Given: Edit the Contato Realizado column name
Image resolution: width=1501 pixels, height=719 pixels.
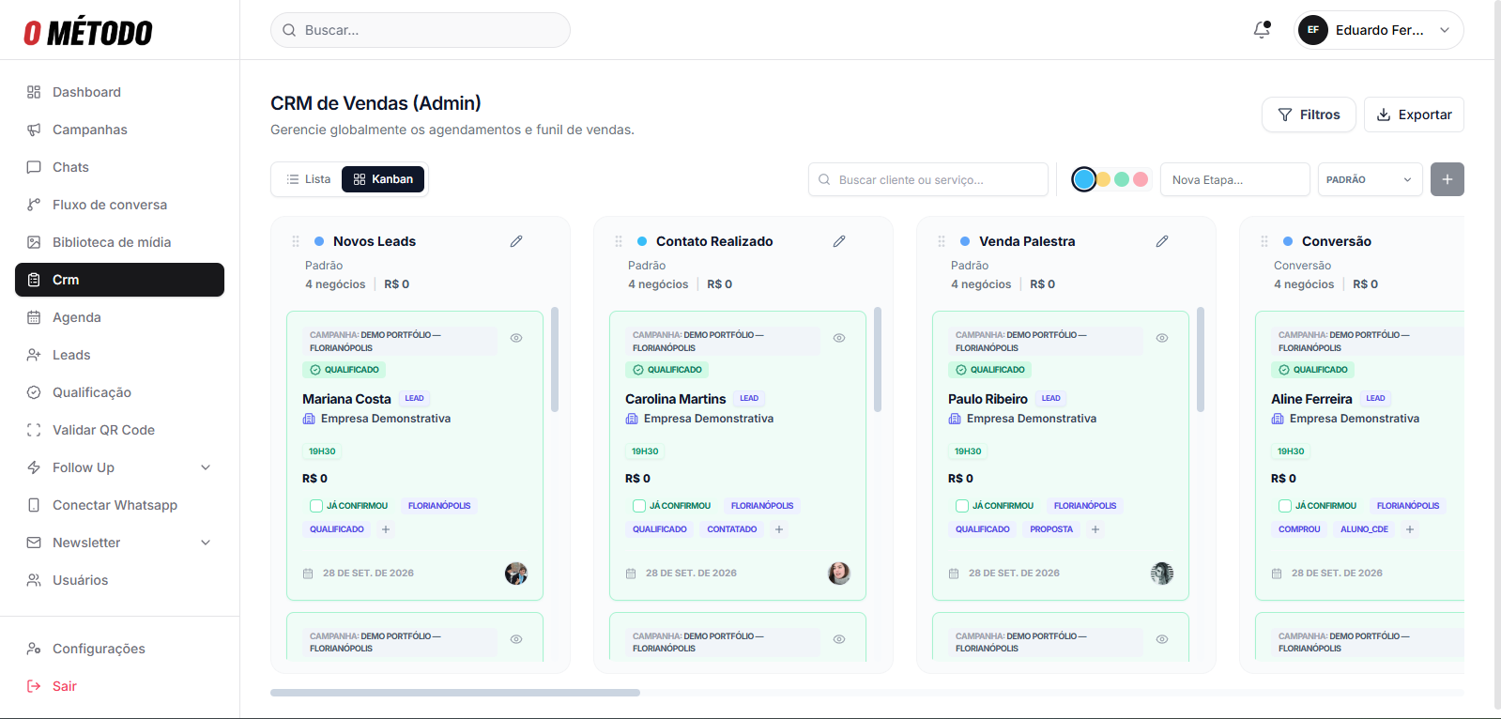Looking at the screenshot, I should pos(839,241).
